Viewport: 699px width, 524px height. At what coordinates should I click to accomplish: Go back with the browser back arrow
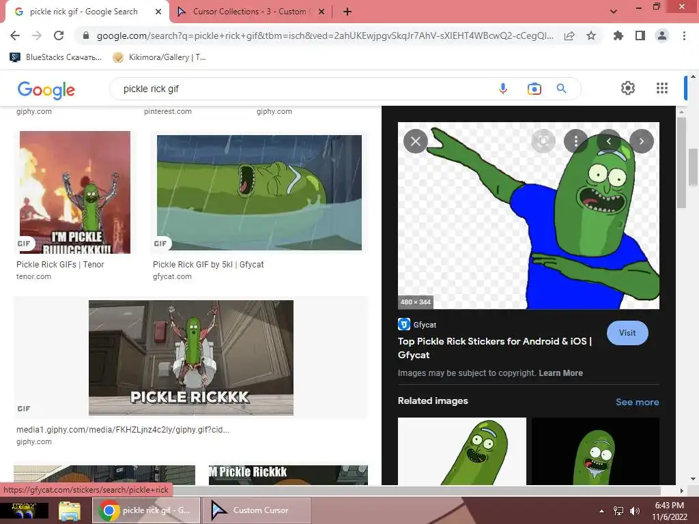point(15,35)
